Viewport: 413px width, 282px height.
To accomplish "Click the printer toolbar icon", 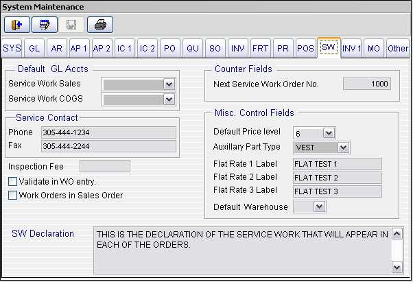I will click(100, 25).
